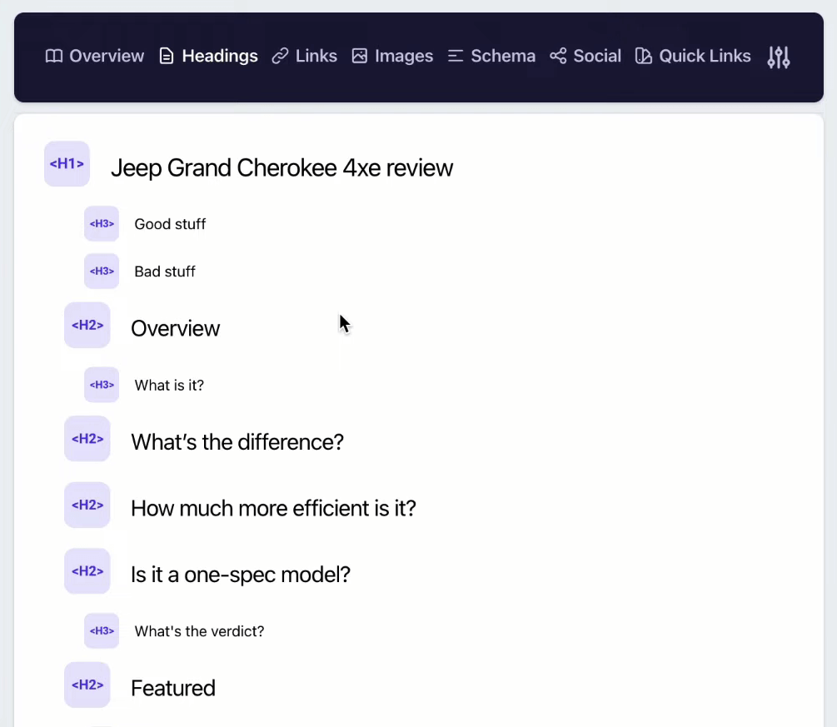Switch to the Links tab

(304, 56)
